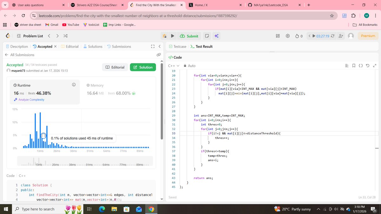The height and width of the screenshot is (214, 381).
Task: Close the Accepted tab
Action: point(55,46)
